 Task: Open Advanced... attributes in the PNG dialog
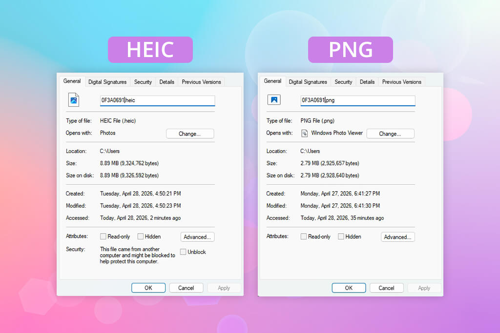(x=397, y=237)
